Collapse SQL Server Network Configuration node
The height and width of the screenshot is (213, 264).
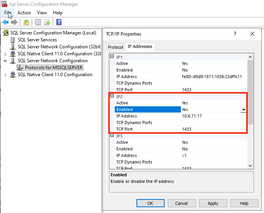point(5,61)
